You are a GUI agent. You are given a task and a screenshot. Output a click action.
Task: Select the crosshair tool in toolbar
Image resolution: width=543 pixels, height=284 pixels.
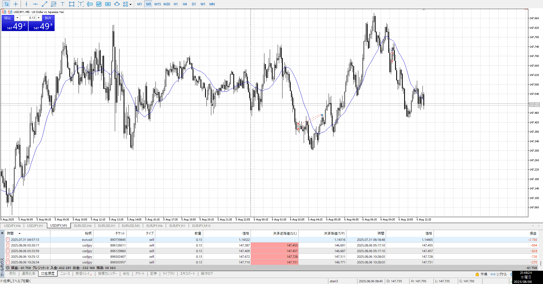click(16, 4)
